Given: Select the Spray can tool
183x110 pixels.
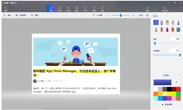Looking at the screenshot, I should click(173, 30).
